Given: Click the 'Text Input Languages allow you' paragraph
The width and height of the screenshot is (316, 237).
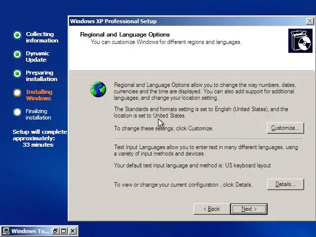Looking at the screenshot, I should tap(206, 150).
